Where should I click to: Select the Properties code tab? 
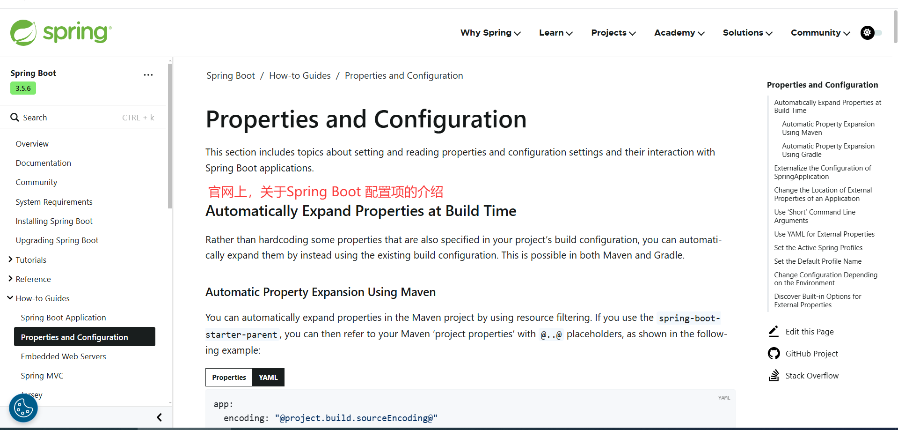tap(229, 377)
